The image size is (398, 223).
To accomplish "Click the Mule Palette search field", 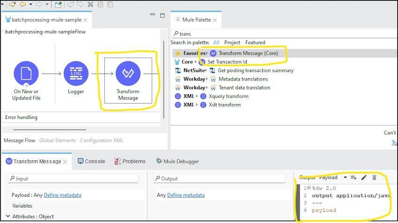I will point(284,34).
